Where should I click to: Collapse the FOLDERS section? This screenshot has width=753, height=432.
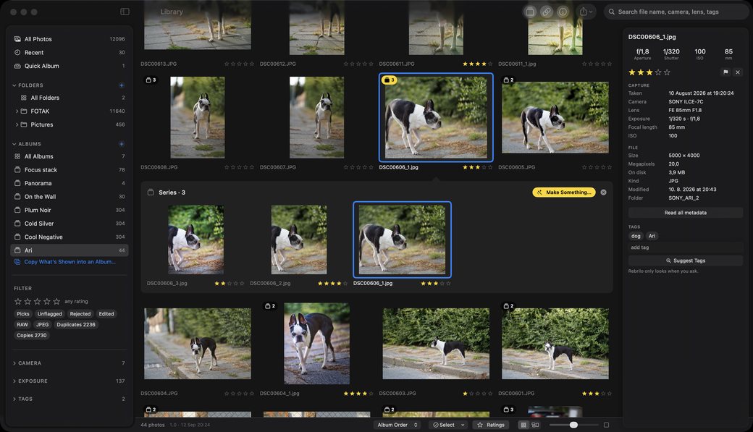click(14, 85)
